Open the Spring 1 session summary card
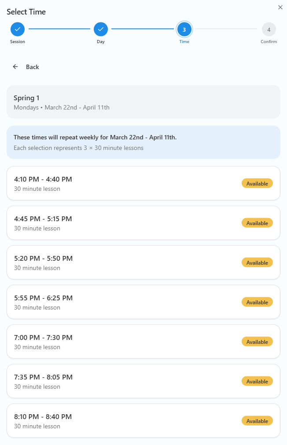The width and height of the screenshot is (287, 445). click(143, 102)
